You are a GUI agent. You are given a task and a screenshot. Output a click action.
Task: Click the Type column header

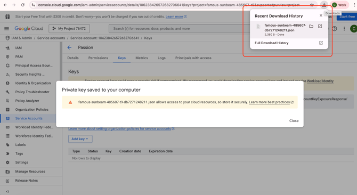pyautogui.click(x=76, y=151)
